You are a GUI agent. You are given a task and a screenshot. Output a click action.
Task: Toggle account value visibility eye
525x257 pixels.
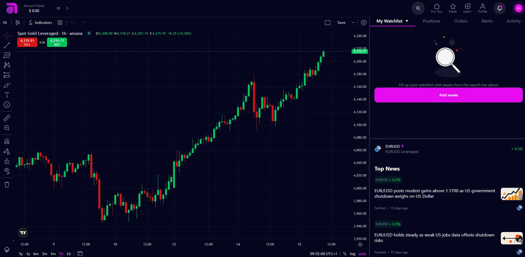point(58,8)
